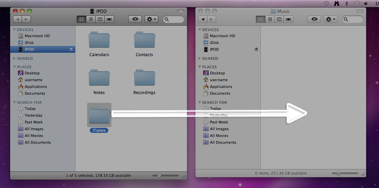Eject IPOD from Music window sidebar
Image resolution: width=379 pixels, height=188 pixels.
click(256, 49)
